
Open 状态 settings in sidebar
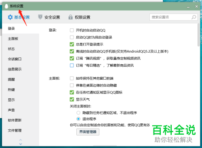[x=21, y=49]
